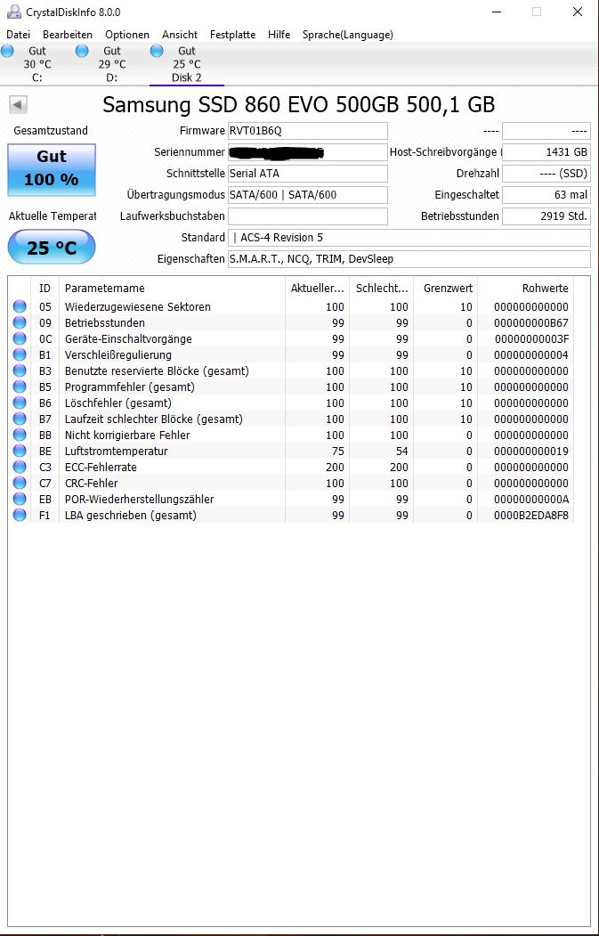
Task: Click status orb for Laufzeit schlechter Blöcke
Action: 20,419
